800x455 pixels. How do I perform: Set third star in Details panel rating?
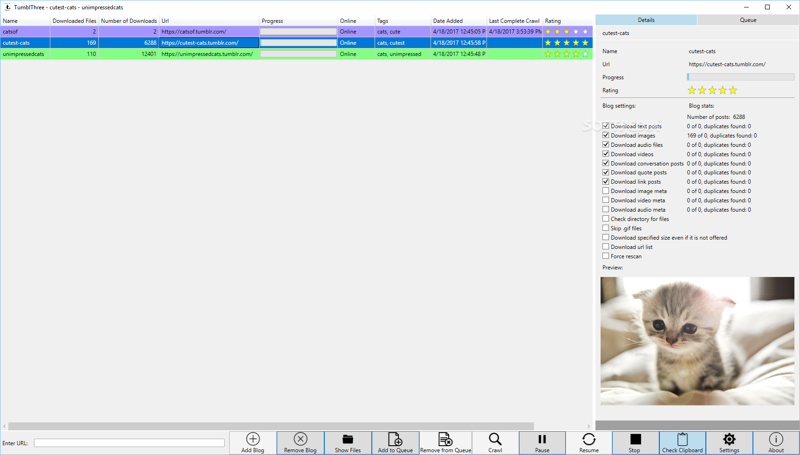712,90
